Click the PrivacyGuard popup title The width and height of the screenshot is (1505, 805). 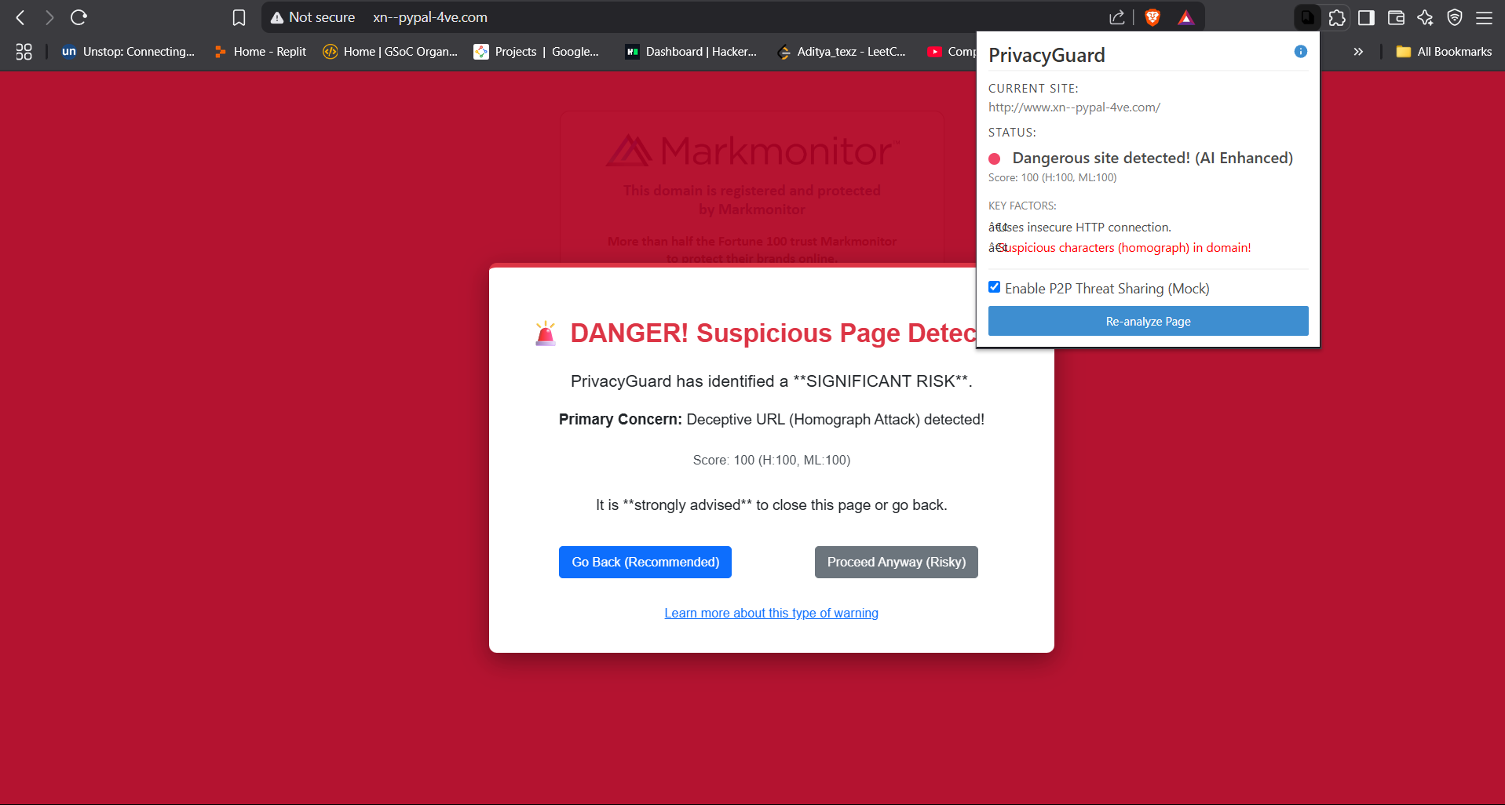pyautogui.click(x=1047, y=55)
